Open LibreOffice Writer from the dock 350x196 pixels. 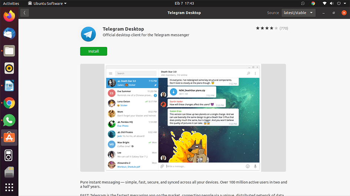(x=9, y=86)
